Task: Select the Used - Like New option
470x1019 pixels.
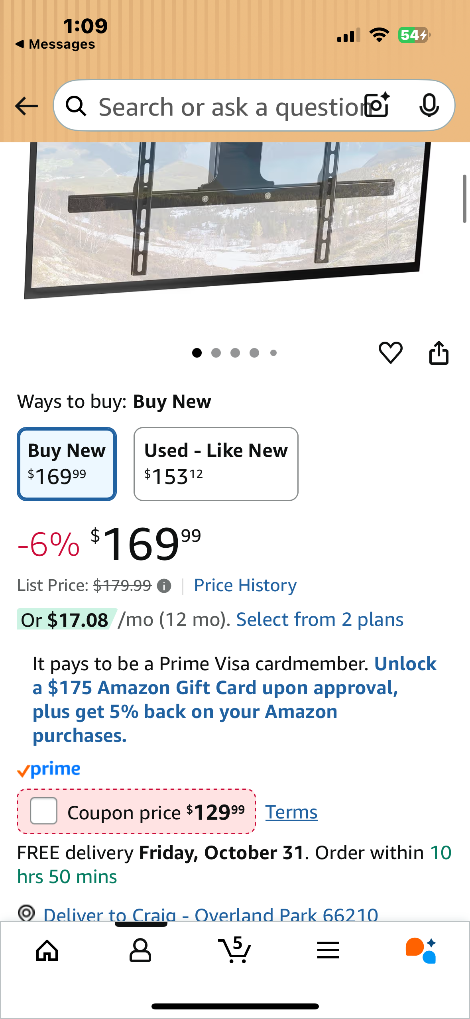Action: pos(216,463)
